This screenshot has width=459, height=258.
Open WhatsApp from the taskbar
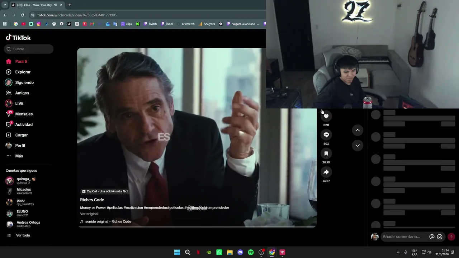[x=219, y=252]
